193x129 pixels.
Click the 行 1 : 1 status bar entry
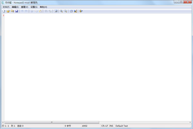pyautogui.click(x=5, y=126)
